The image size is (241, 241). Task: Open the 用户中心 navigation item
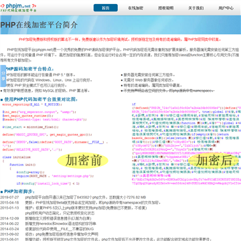pos(226,8)
